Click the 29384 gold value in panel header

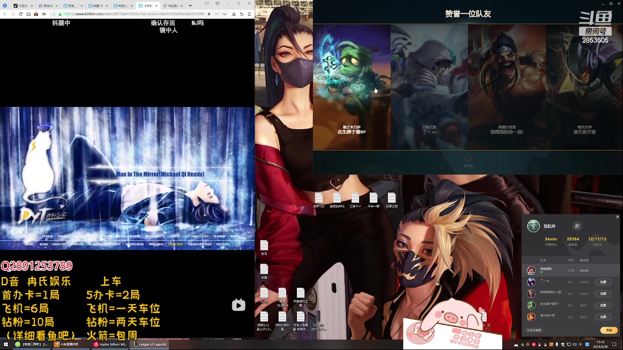click(x=573, y=239)
